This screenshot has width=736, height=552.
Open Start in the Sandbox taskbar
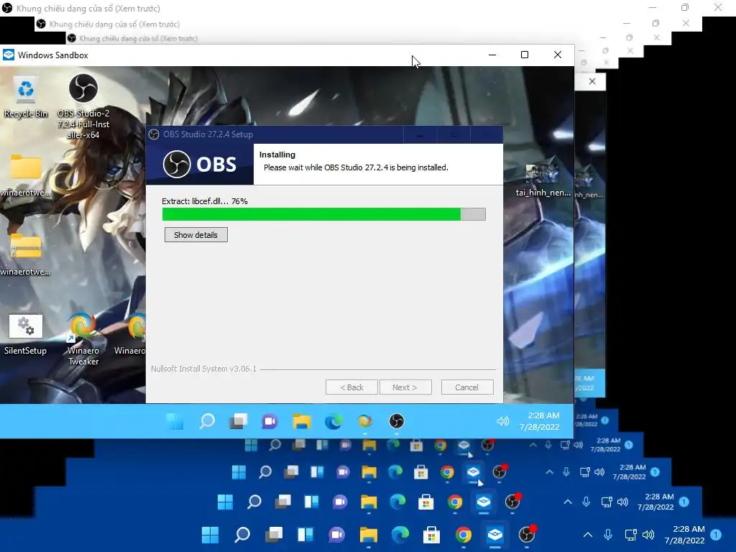click(175, 421)
